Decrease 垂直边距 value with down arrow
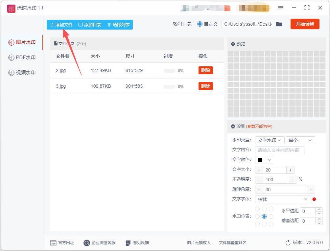The width and height of the screenshot is (330, 251). point(319,223)
